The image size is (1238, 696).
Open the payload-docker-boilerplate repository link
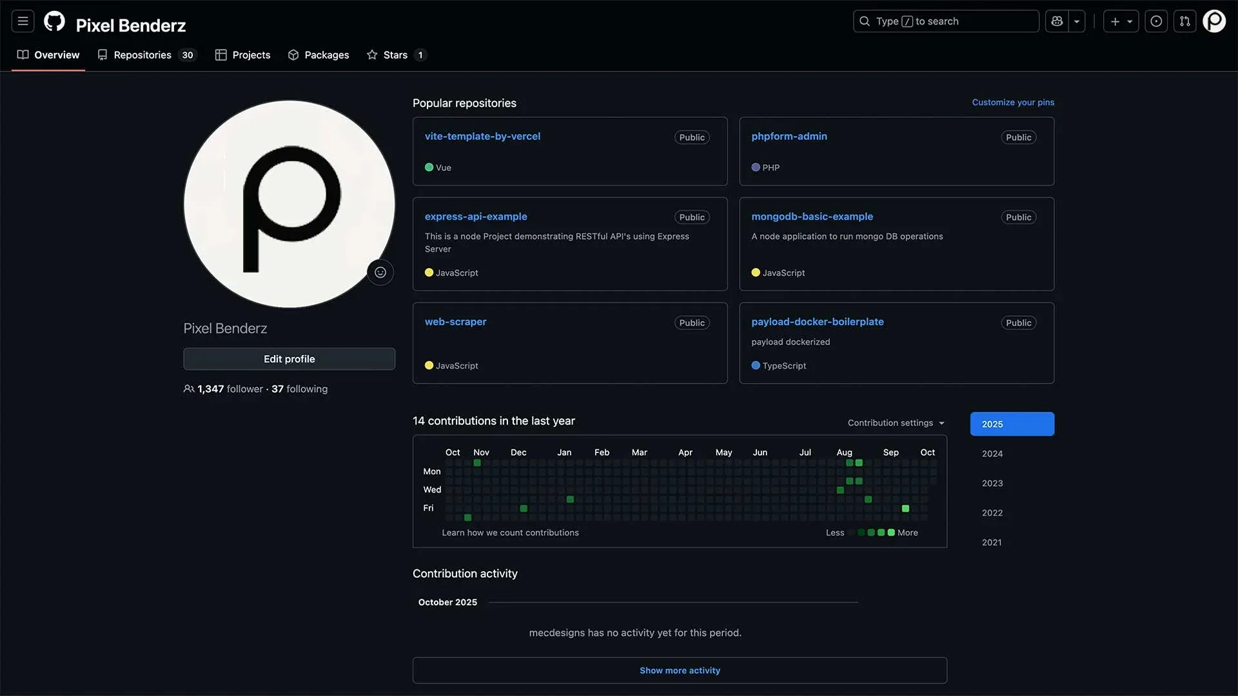(817, 322)
